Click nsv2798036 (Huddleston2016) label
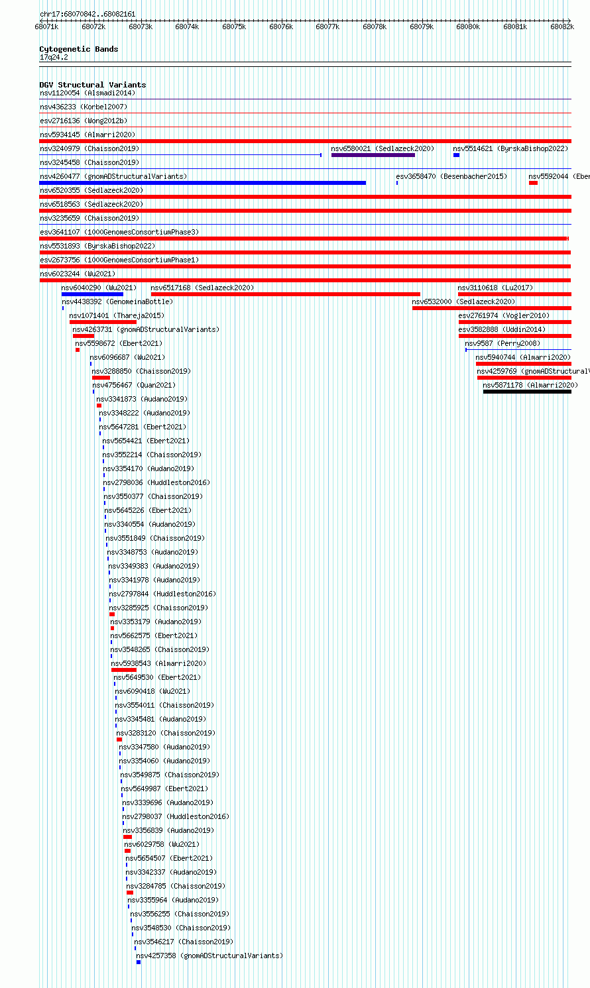This screenshot has width=590, height=988. click(157, 482)
